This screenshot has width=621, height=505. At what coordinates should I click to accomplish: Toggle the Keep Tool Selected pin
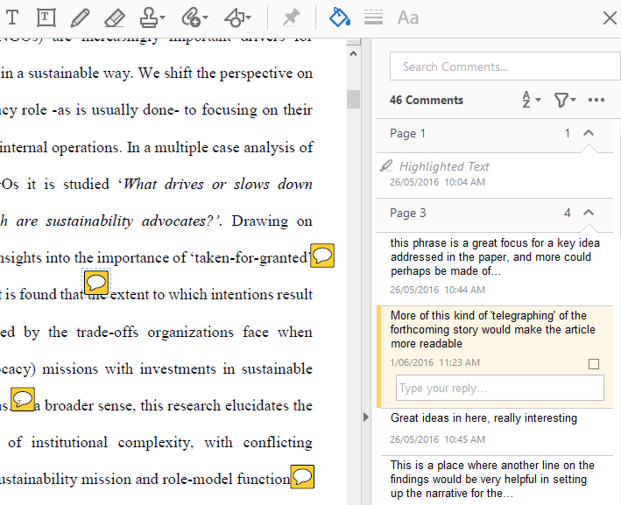pyautogui.click(x=291, y=18)
